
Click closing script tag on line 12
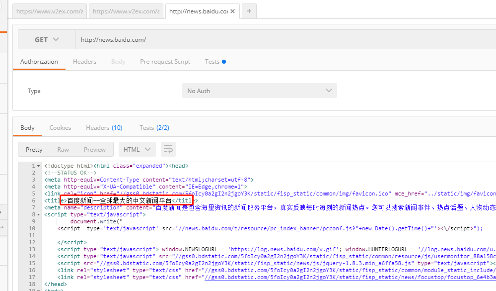(72, 242)
